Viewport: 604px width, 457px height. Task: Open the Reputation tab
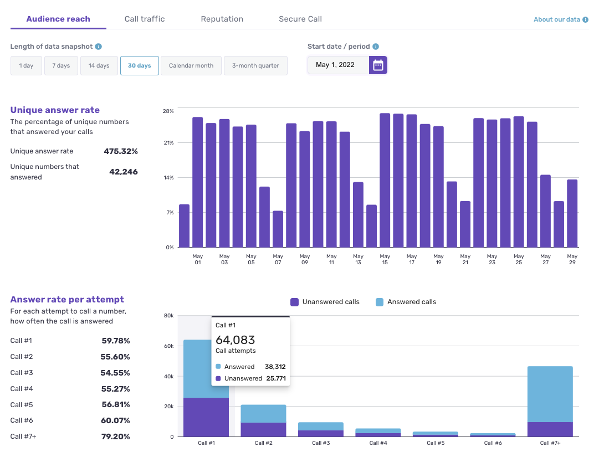(222, 19)
